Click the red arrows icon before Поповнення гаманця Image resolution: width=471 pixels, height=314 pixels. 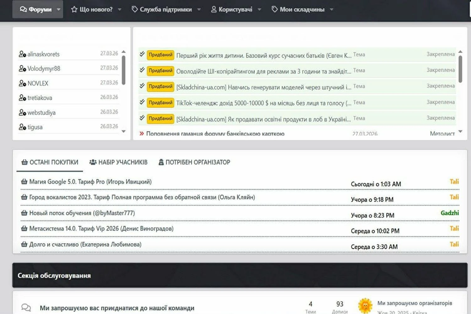(142, 133)
